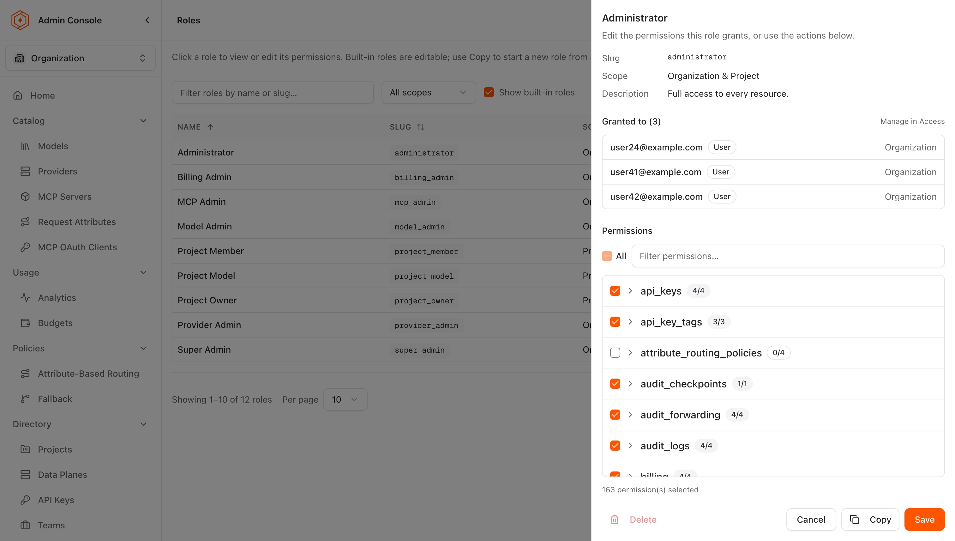Screen dimensions: 955x541
Task: Open the All scopes filter dropdown
Action: (x=429, y=93)
